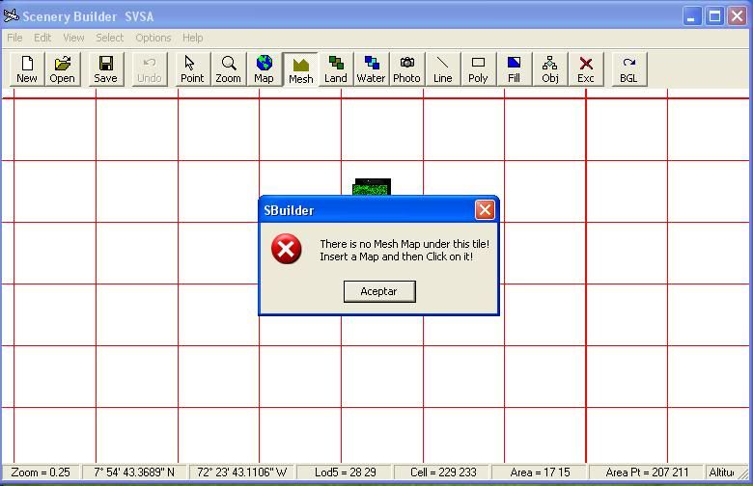Open the Help menu
The height and width of the screenshot is (486, 753).
coord(192,38)
